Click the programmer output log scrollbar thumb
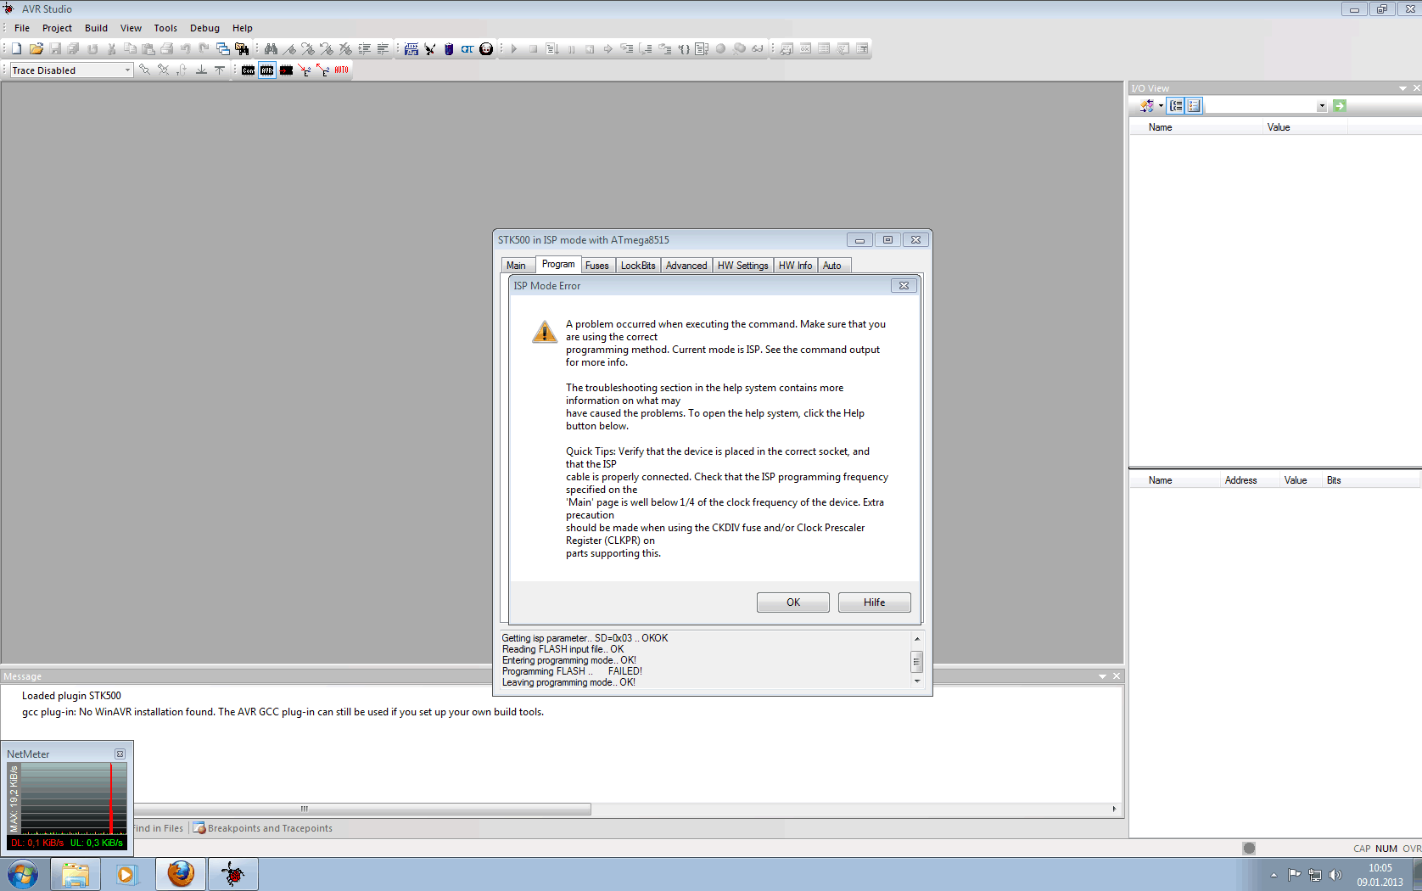 (916, 661)
